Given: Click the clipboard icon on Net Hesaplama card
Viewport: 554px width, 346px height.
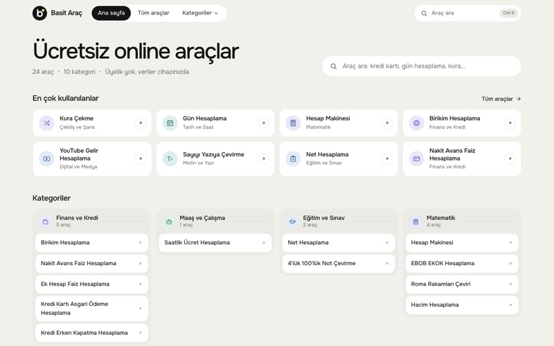Looking at the screenshot, I should 293,158.
